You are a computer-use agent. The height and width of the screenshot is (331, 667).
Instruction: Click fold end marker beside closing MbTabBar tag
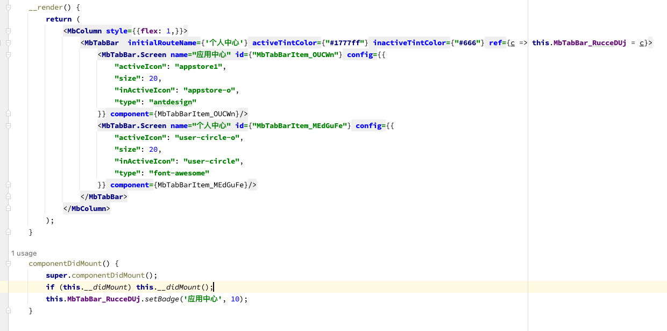coord(8,196)
